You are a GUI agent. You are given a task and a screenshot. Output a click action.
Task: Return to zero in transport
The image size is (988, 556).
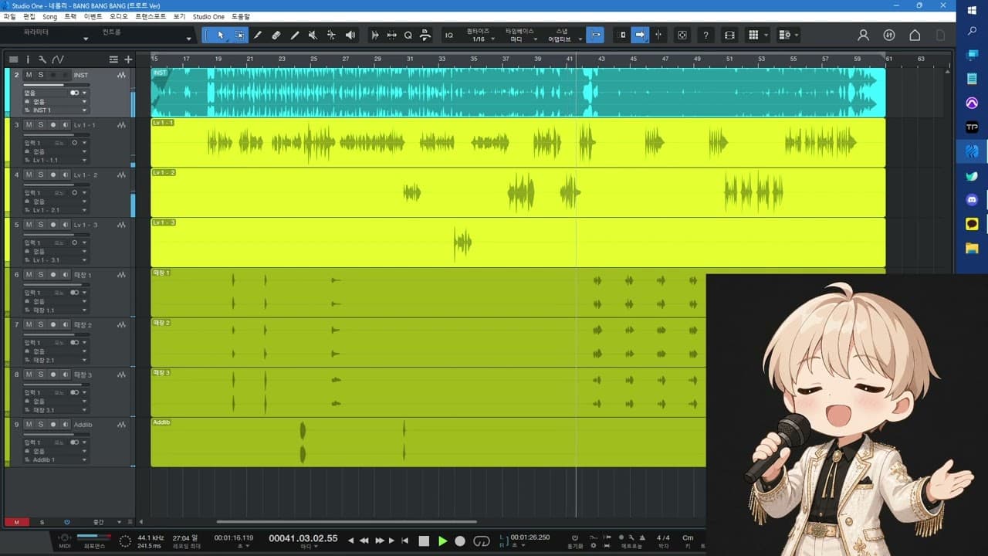(405, 541)
